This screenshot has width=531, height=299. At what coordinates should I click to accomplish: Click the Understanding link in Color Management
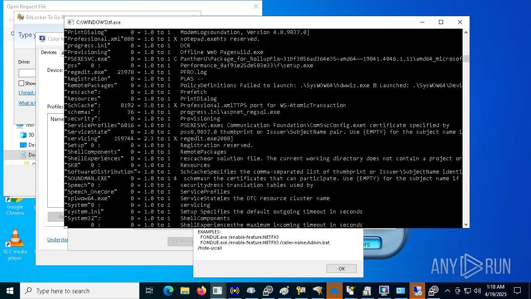(x=58, y=240)
